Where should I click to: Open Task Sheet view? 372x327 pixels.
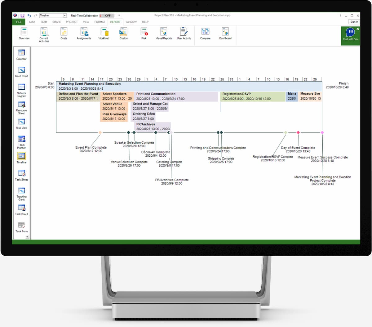point(21,175)
